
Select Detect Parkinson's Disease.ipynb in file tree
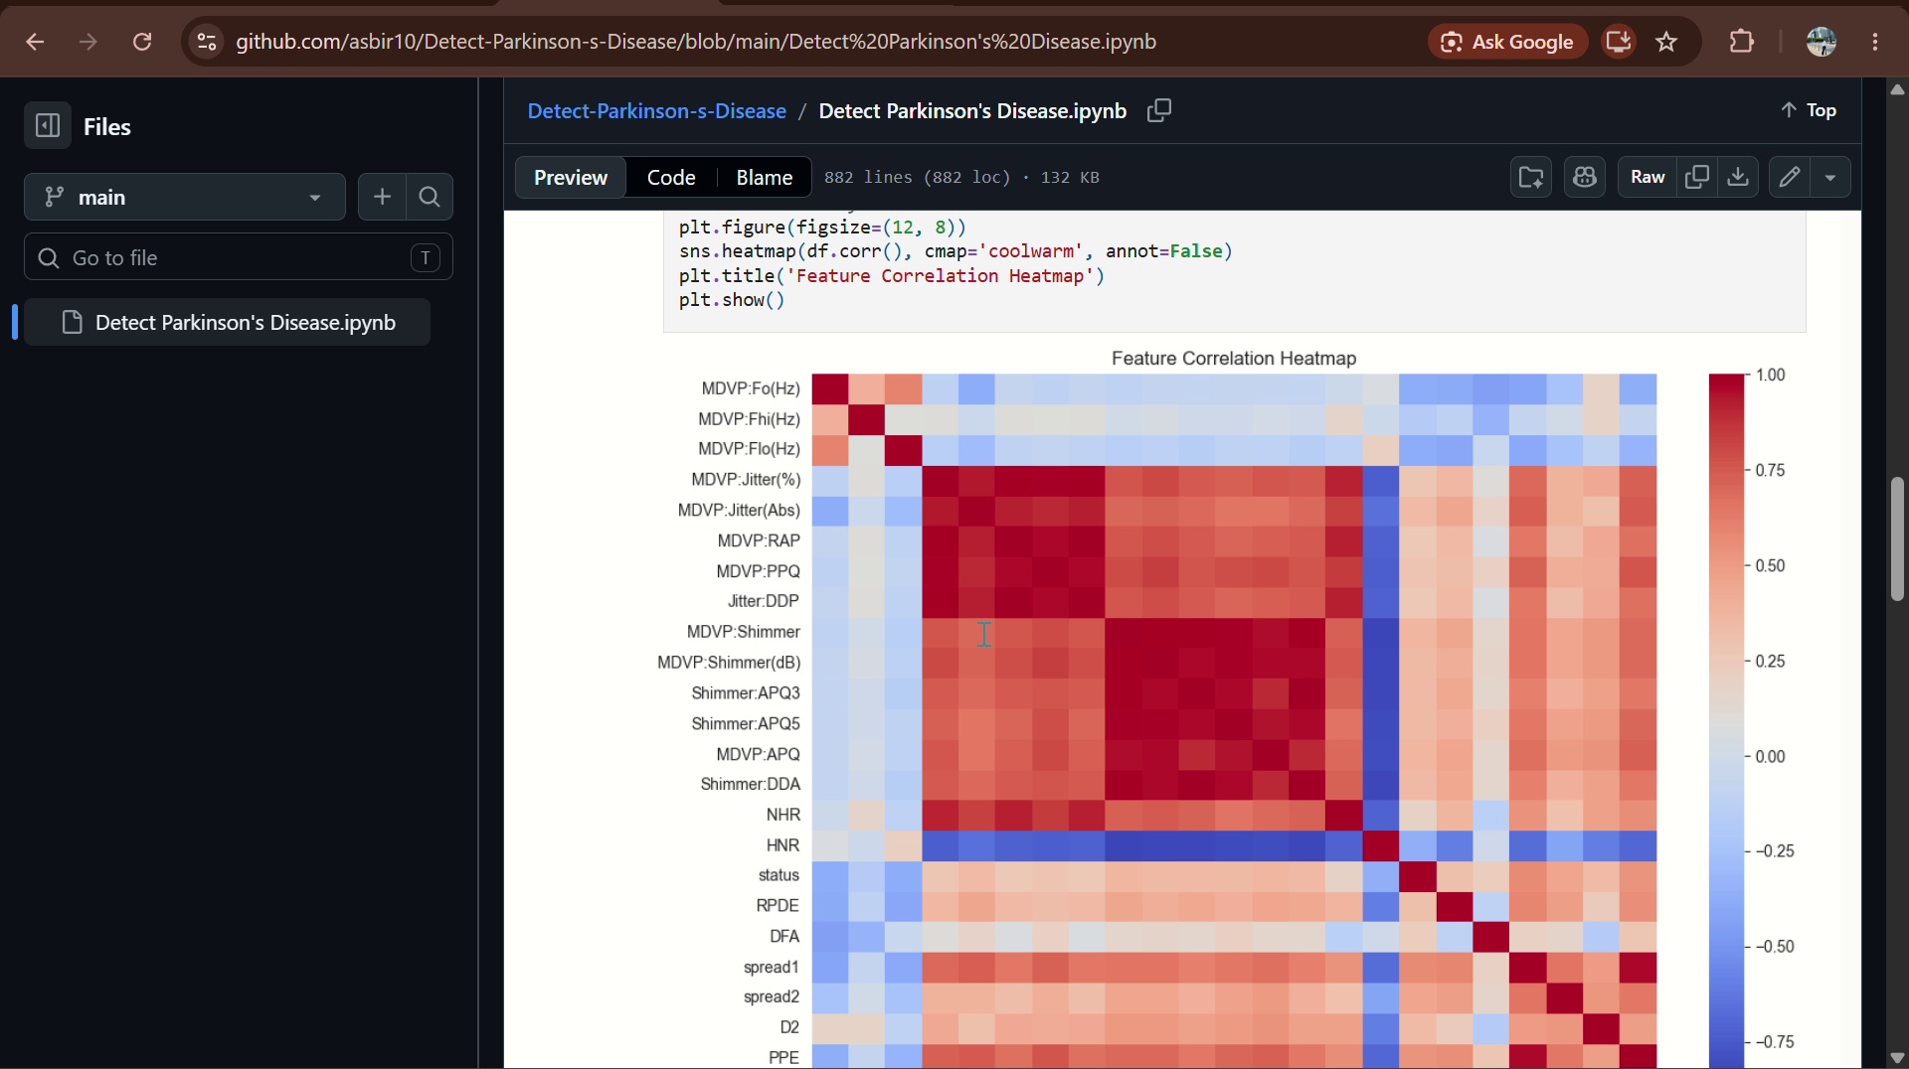(x=227, y=322)
